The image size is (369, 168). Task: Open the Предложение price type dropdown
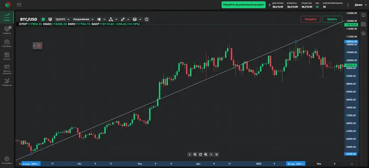(83, 19)
